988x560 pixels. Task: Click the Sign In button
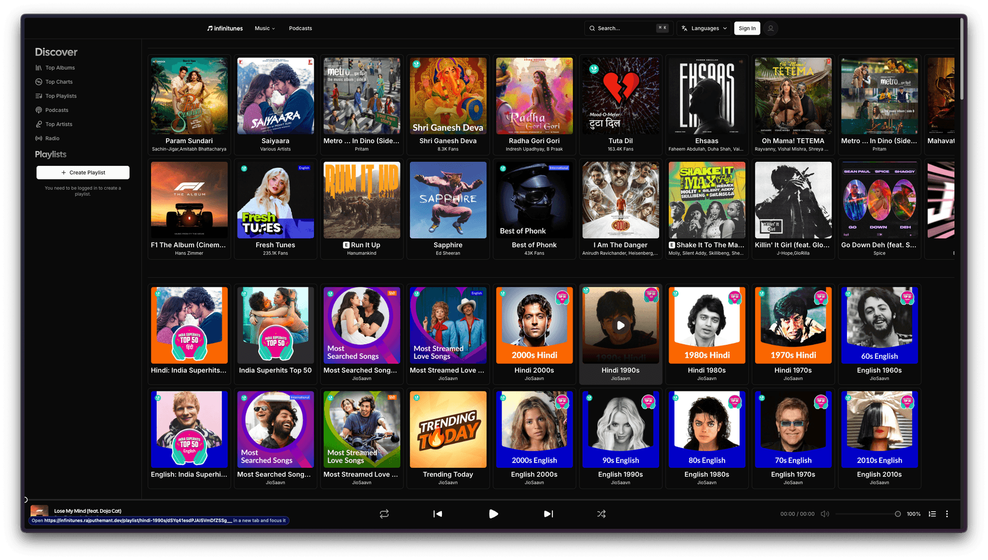click(x=747, y=29)
